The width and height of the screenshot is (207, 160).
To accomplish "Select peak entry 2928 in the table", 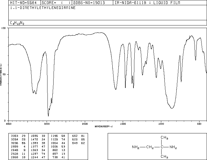I will tap(18, 154).
